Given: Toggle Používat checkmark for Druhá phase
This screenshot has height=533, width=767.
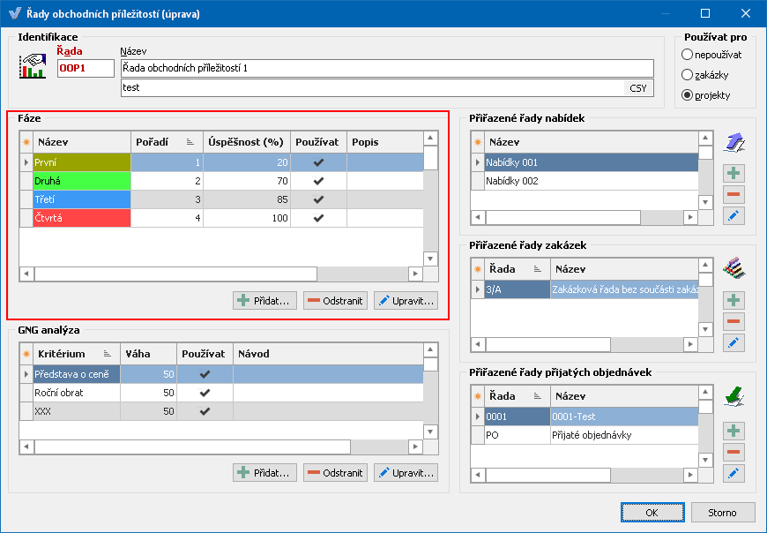Looking at the screenshot, I should [x=318, y=181].
